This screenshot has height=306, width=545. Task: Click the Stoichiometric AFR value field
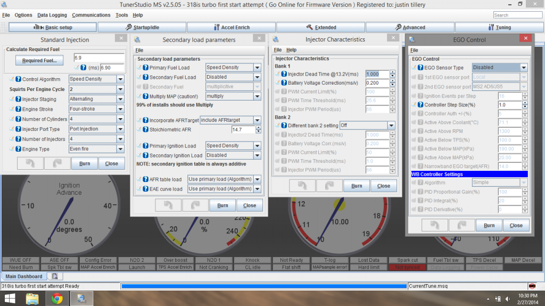pyautogui.click(x=244, y=129)
